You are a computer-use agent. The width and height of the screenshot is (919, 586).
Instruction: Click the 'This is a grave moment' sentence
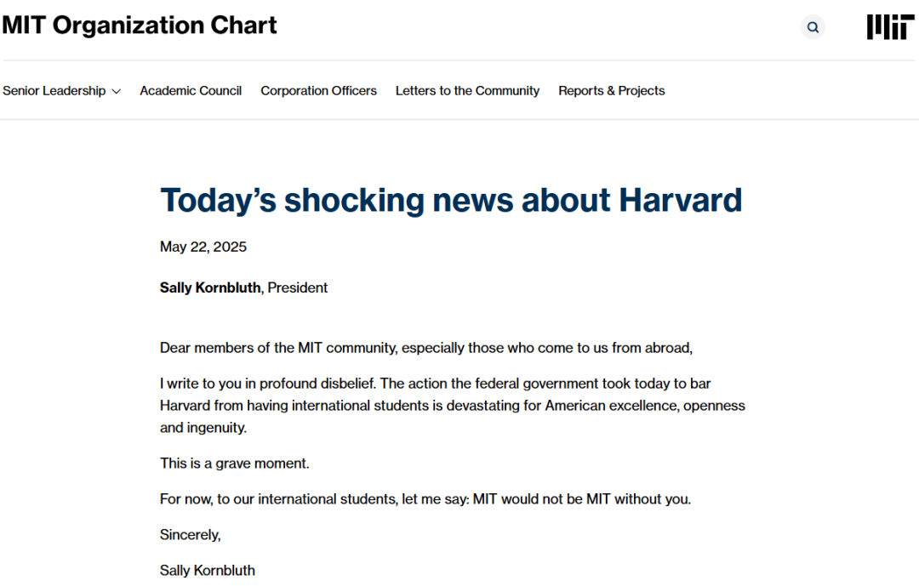[235, 464]
